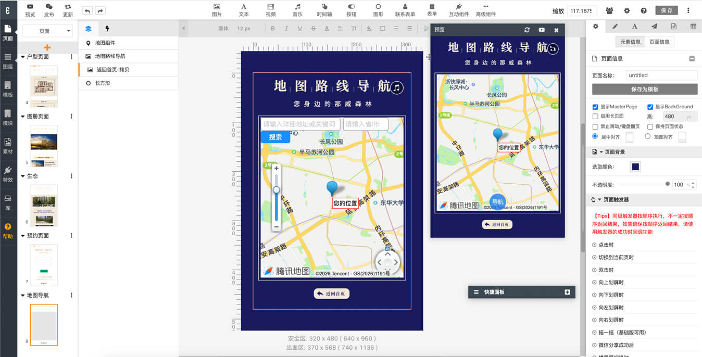Open the vertical three-dot more menu
Image resolution: width=702 pixels, height=357 pixels.
pos(688,10)
